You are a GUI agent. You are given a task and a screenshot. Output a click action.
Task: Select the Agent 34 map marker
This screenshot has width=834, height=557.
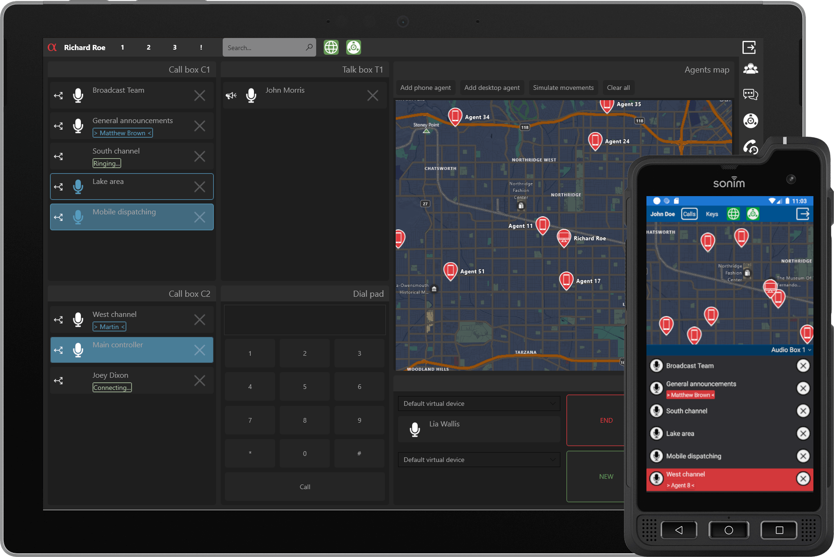point(455,117)
